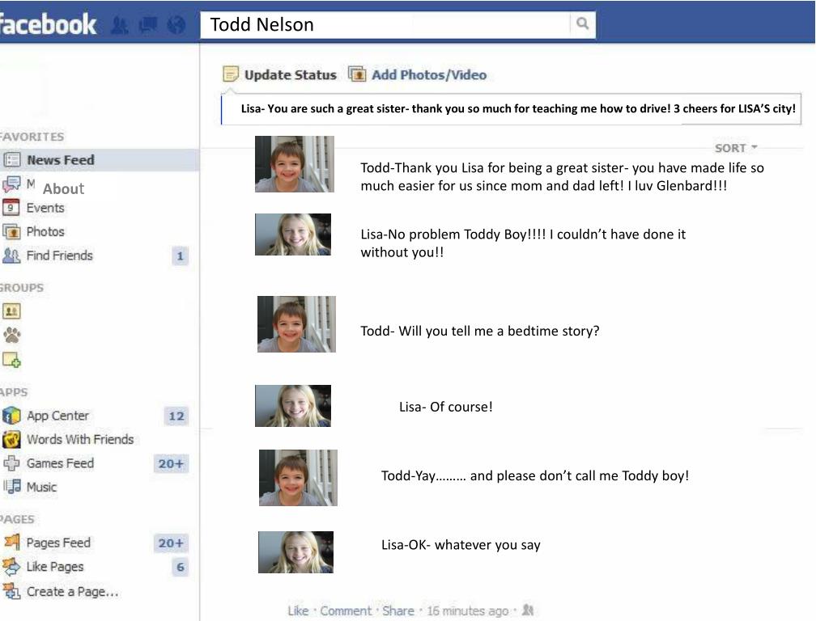The image size is (829, 621).
Task: Open the paw print group icon
Action: pyautogui.click(x=11, y=335)
